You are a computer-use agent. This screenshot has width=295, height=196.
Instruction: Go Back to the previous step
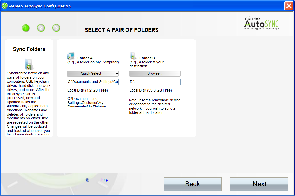click(x=192, y=184)
